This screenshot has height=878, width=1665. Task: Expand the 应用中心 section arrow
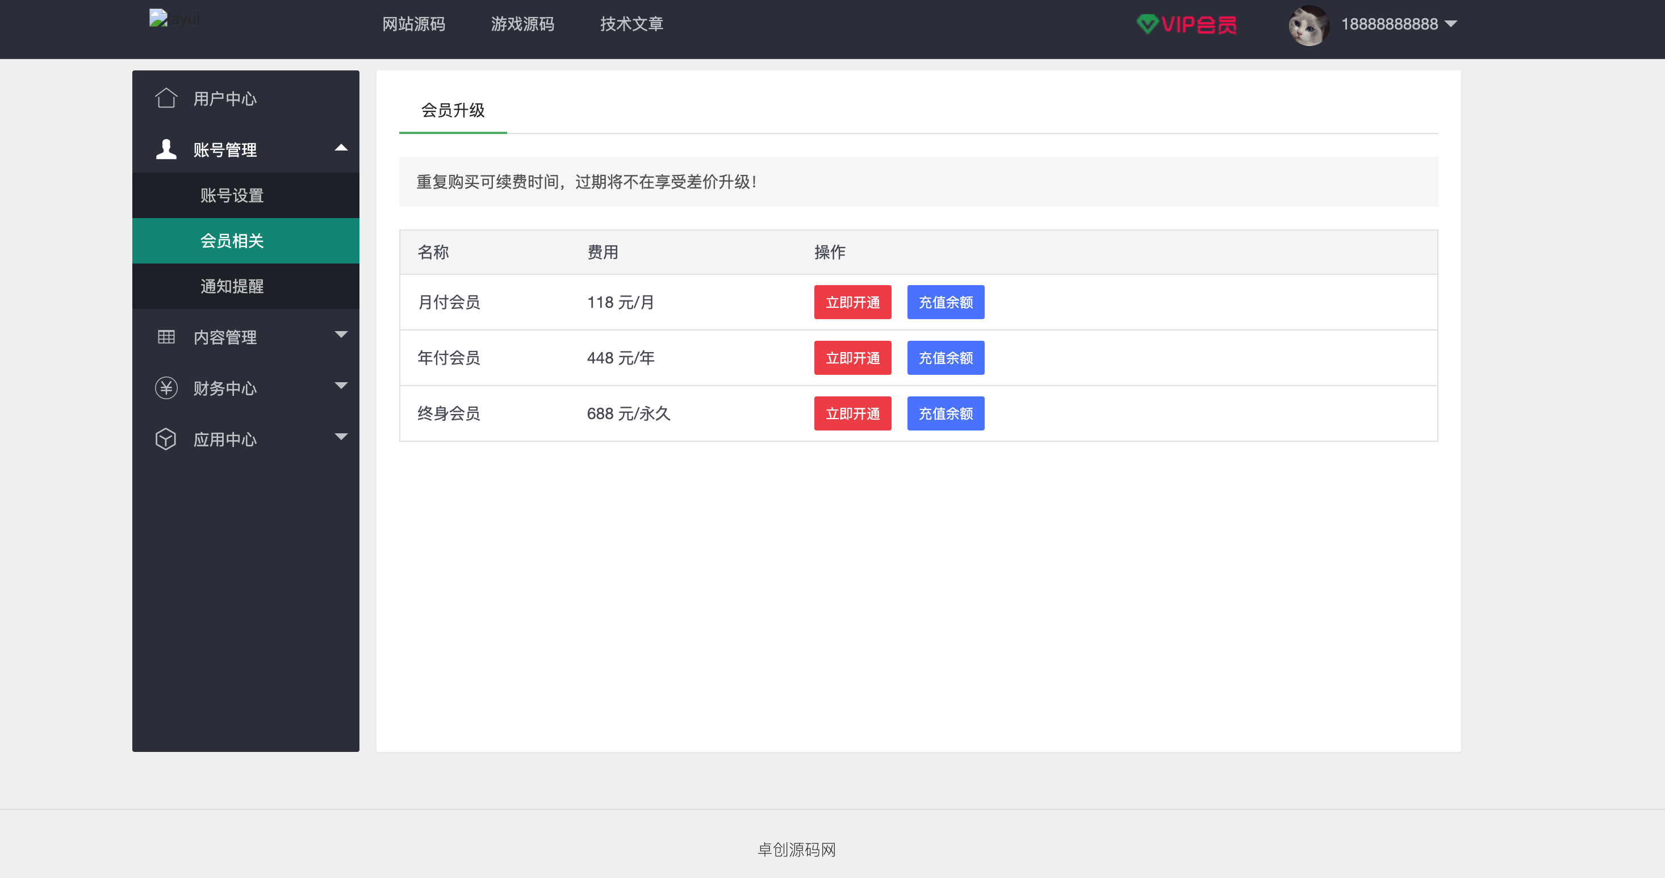coord(341,436)
